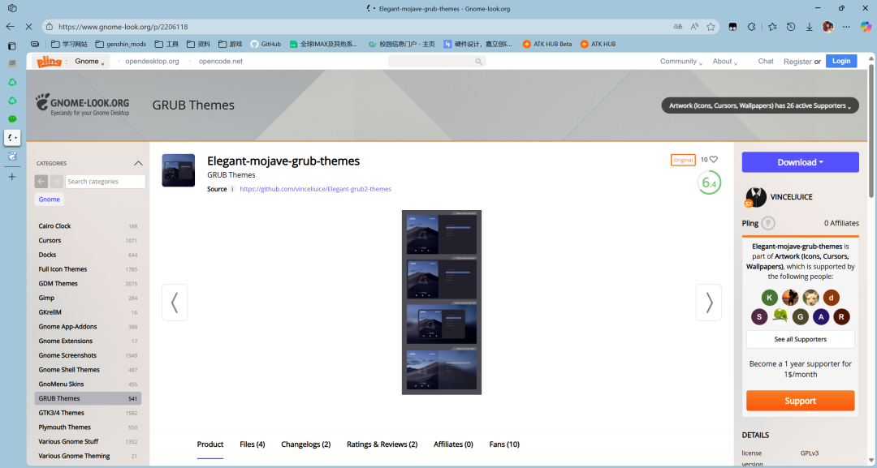Open the Download dropdown button
Image resolution: width=877 pixels, height=468 pixels.
[800, 162]
